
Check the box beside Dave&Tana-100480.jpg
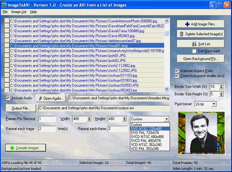(7, 31)
